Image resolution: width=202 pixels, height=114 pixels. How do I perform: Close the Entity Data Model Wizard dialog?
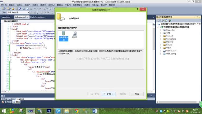143,9
